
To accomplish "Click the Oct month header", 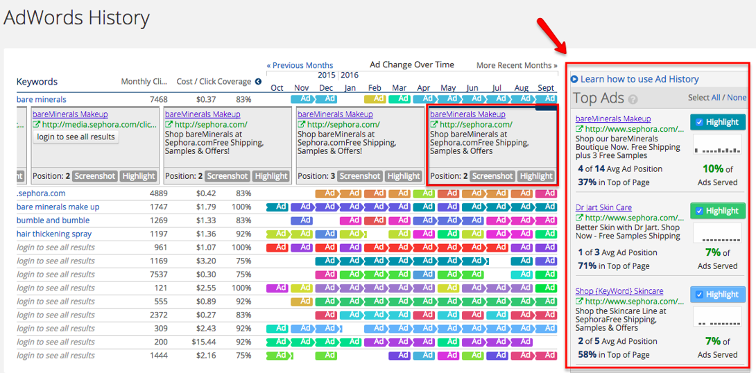I will click(277, 88).
